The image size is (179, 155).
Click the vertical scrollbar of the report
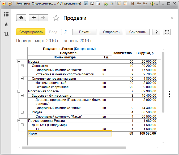click(163, 82)
